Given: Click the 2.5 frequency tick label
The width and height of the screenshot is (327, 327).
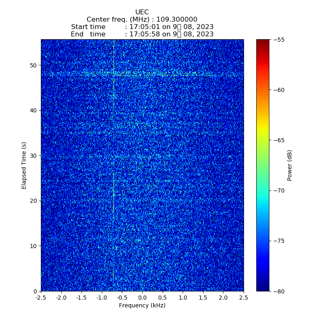Looking at the screenshot, I should pos(243,298).
